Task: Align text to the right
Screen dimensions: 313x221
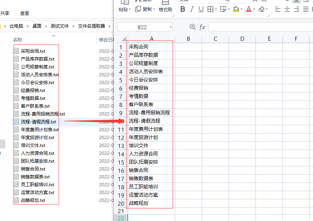Action: pos(296,9)
